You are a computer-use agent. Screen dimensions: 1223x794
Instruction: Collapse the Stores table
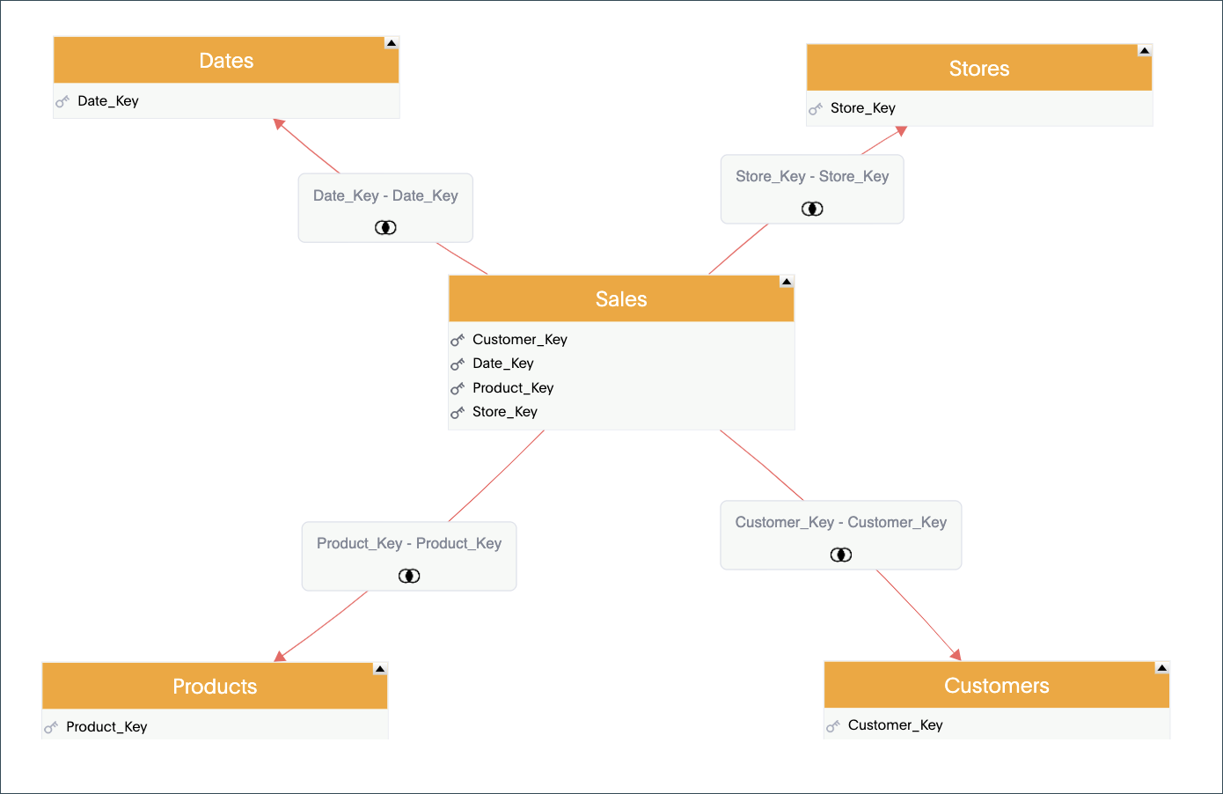1145,50
